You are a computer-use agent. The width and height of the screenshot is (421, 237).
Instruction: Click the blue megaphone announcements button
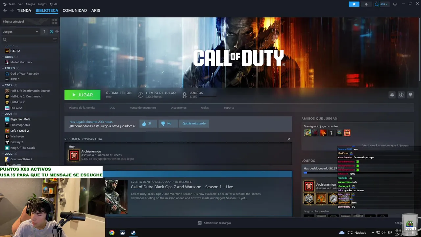pyautogui.click(x=354, y=4)
